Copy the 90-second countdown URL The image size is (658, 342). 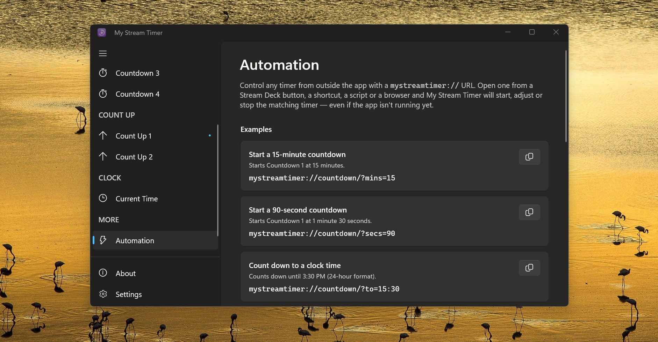[x=529, y=212]
